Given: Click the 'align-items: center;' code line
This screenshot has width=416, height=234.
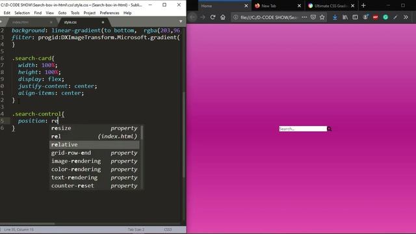Looking at the screenshot, I should [51, 93].
